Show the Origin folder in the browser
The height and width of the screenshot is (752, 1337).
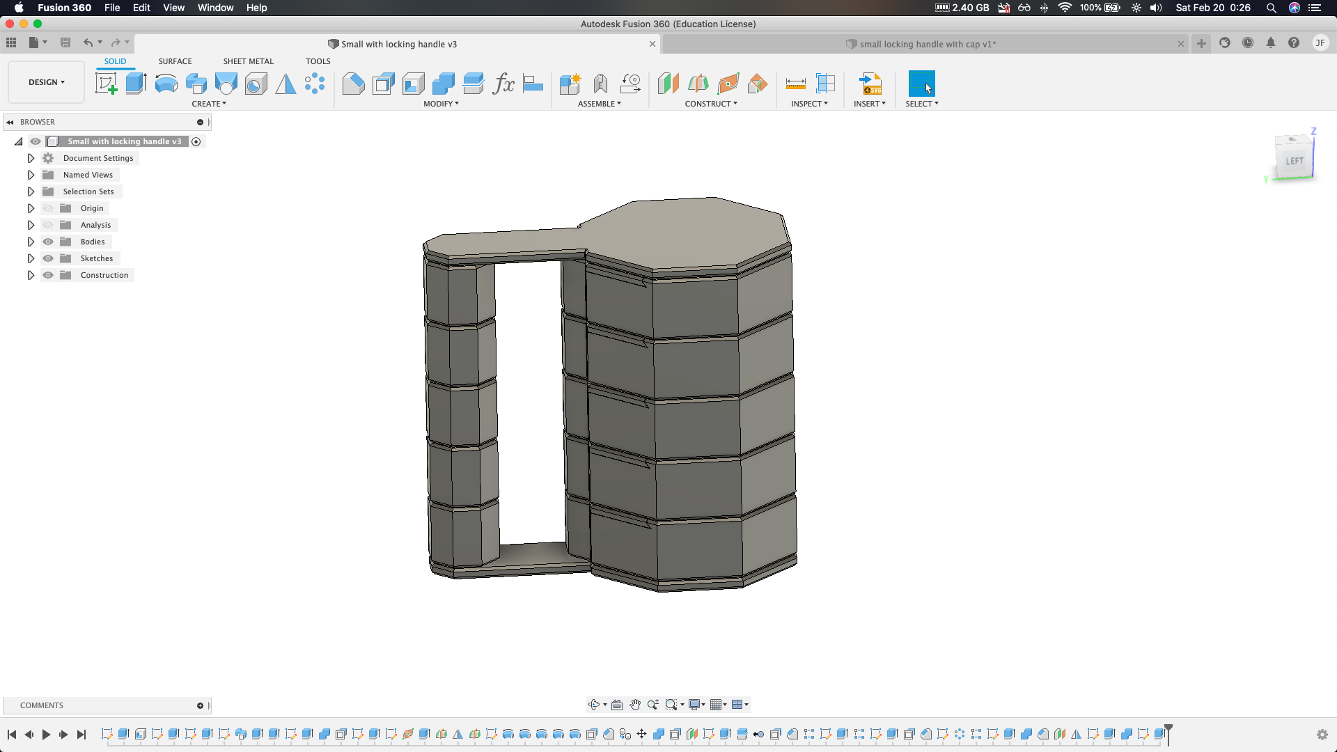coord(48,207)
